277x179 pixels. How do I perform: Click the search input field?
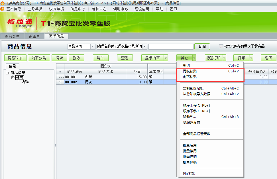(171, 46)
